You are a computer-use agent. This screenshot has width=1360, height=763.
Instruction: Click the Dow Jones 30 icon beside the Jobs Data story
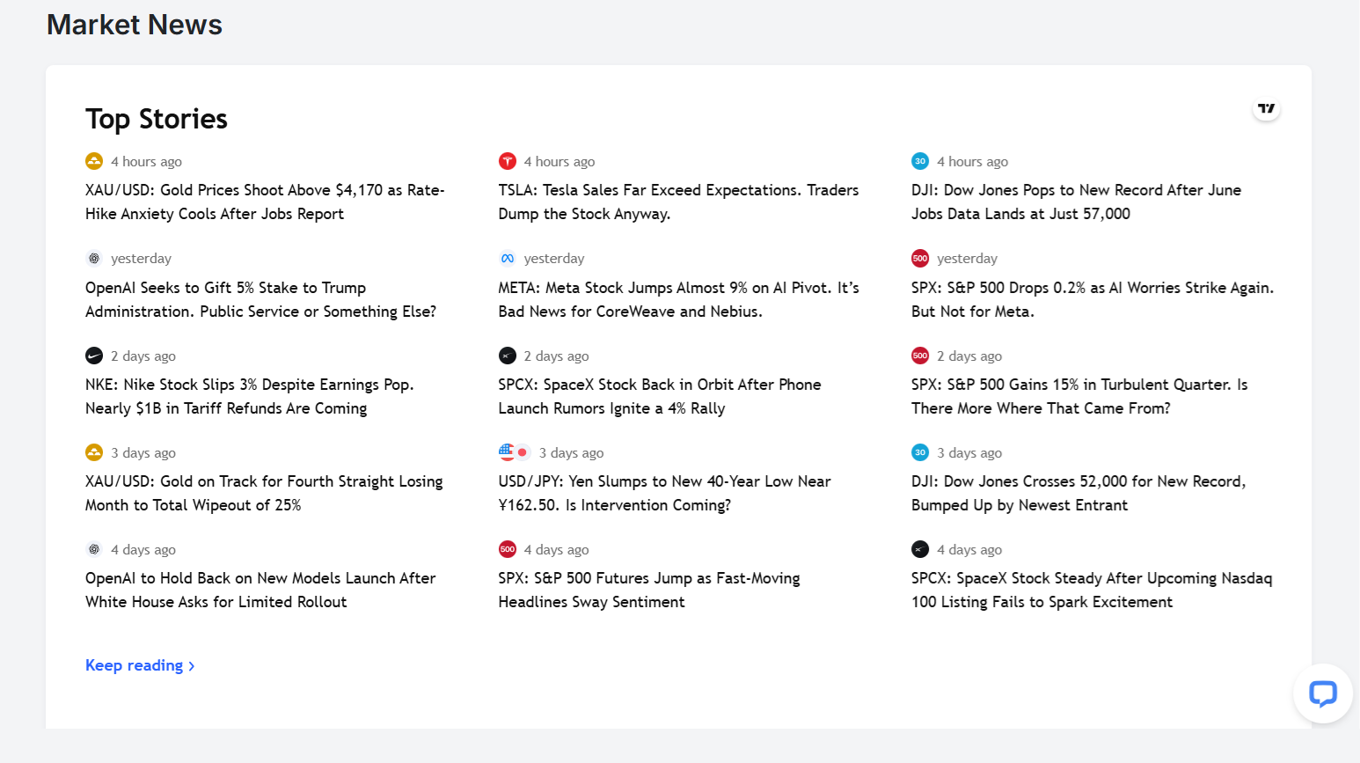(920, 161)
